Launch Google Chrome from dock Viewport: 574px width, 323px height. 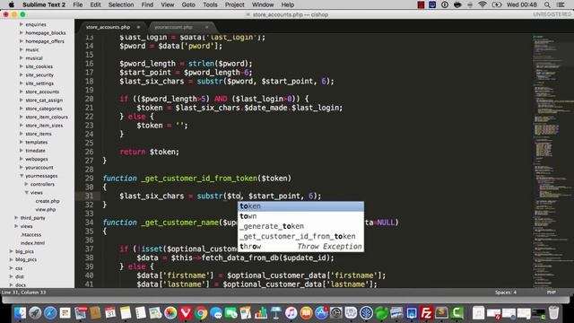click(x=201, y=313)
